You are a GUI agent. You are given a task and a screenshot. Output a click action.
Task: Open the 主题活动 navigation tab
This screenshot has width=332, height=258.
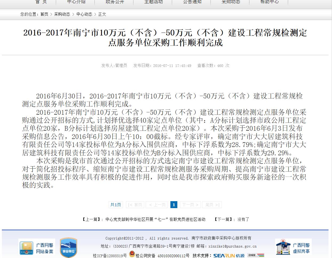pyautogui.click(x=154, y=2)
